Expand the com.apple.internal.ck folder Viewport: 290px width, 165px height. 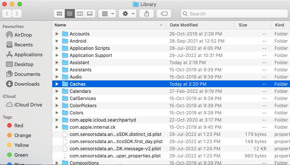[x=57, y=127]
